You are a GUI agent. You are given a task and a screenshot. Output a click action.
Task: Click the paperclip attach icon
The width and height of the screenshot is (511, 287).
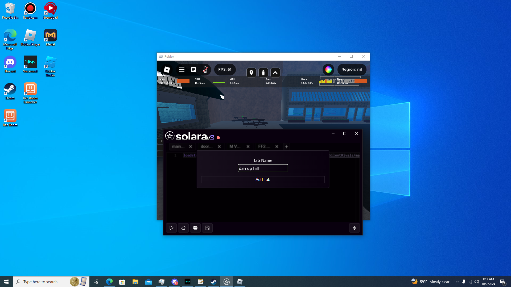coord(355,228)
